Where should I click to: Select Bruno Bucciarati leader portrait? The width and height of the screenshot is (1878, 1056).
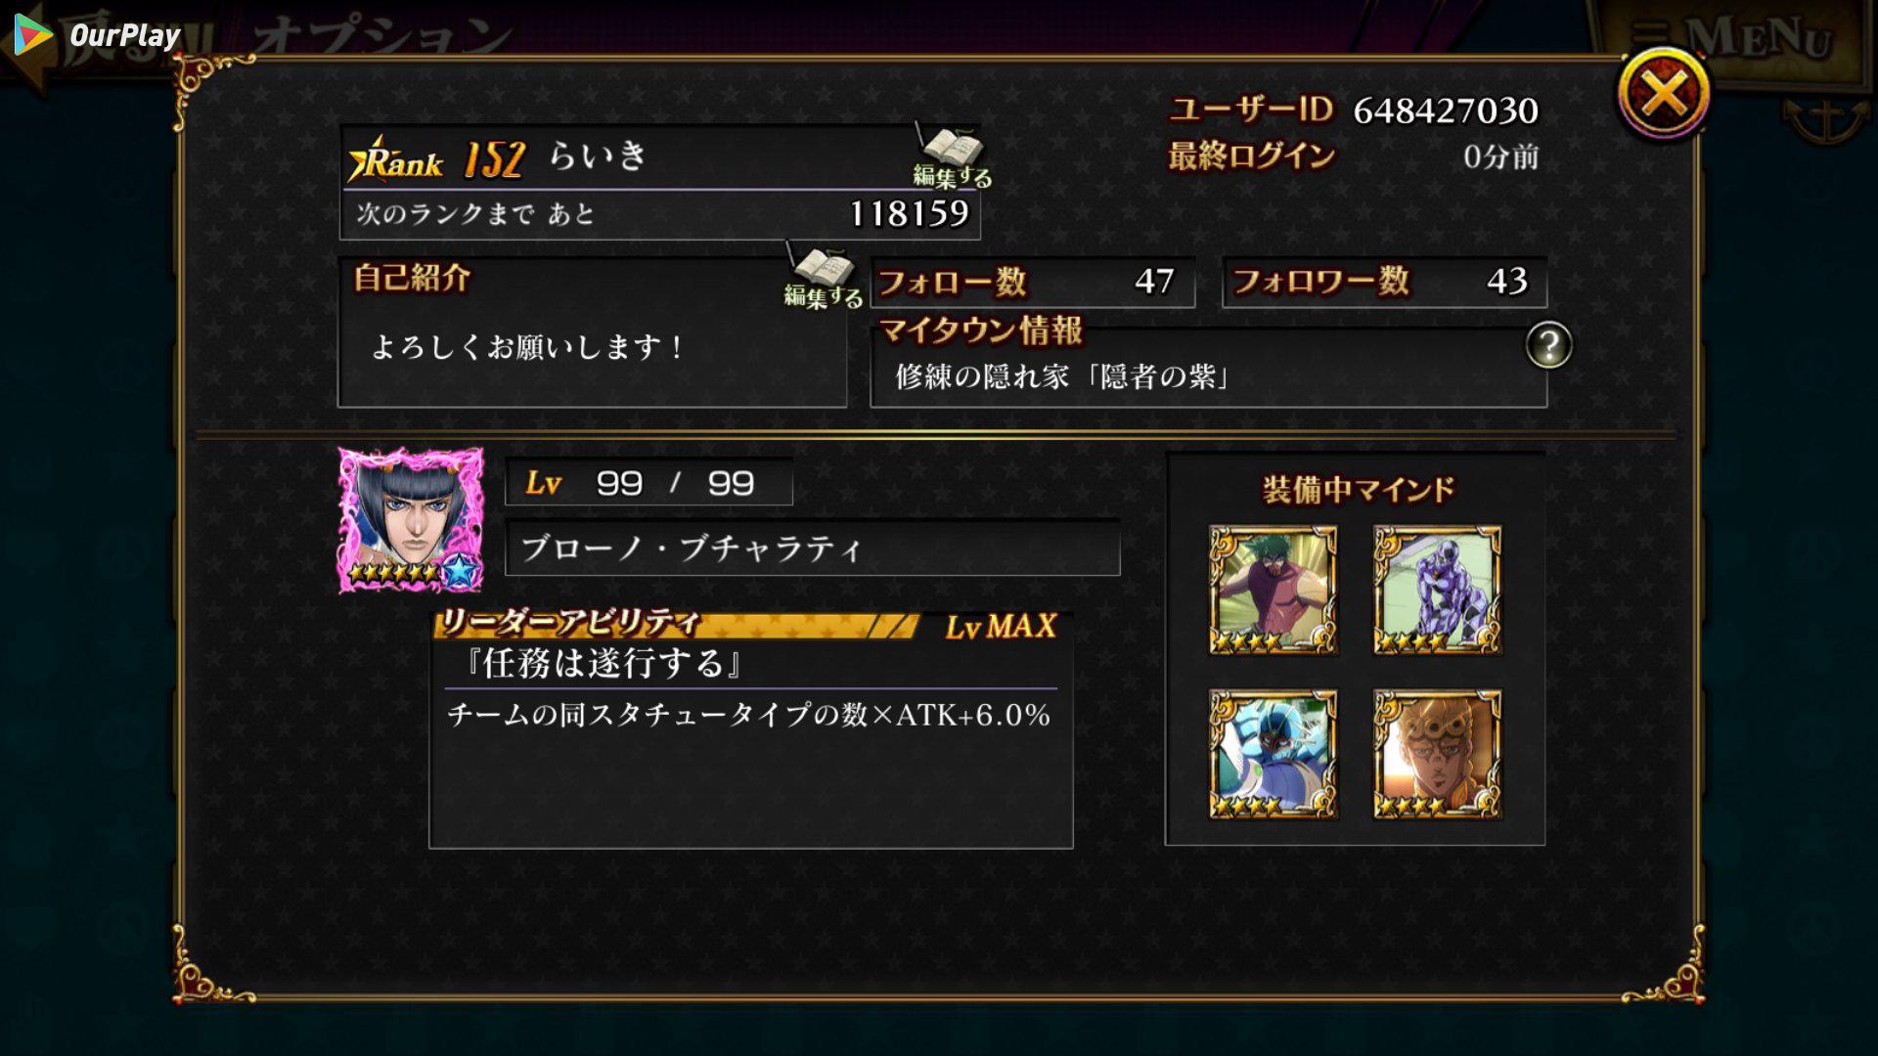pos(411,519)
